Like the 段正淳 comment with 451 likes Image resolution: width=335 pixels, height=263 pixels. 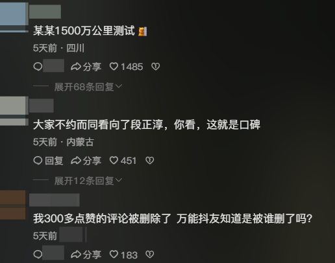114,161
